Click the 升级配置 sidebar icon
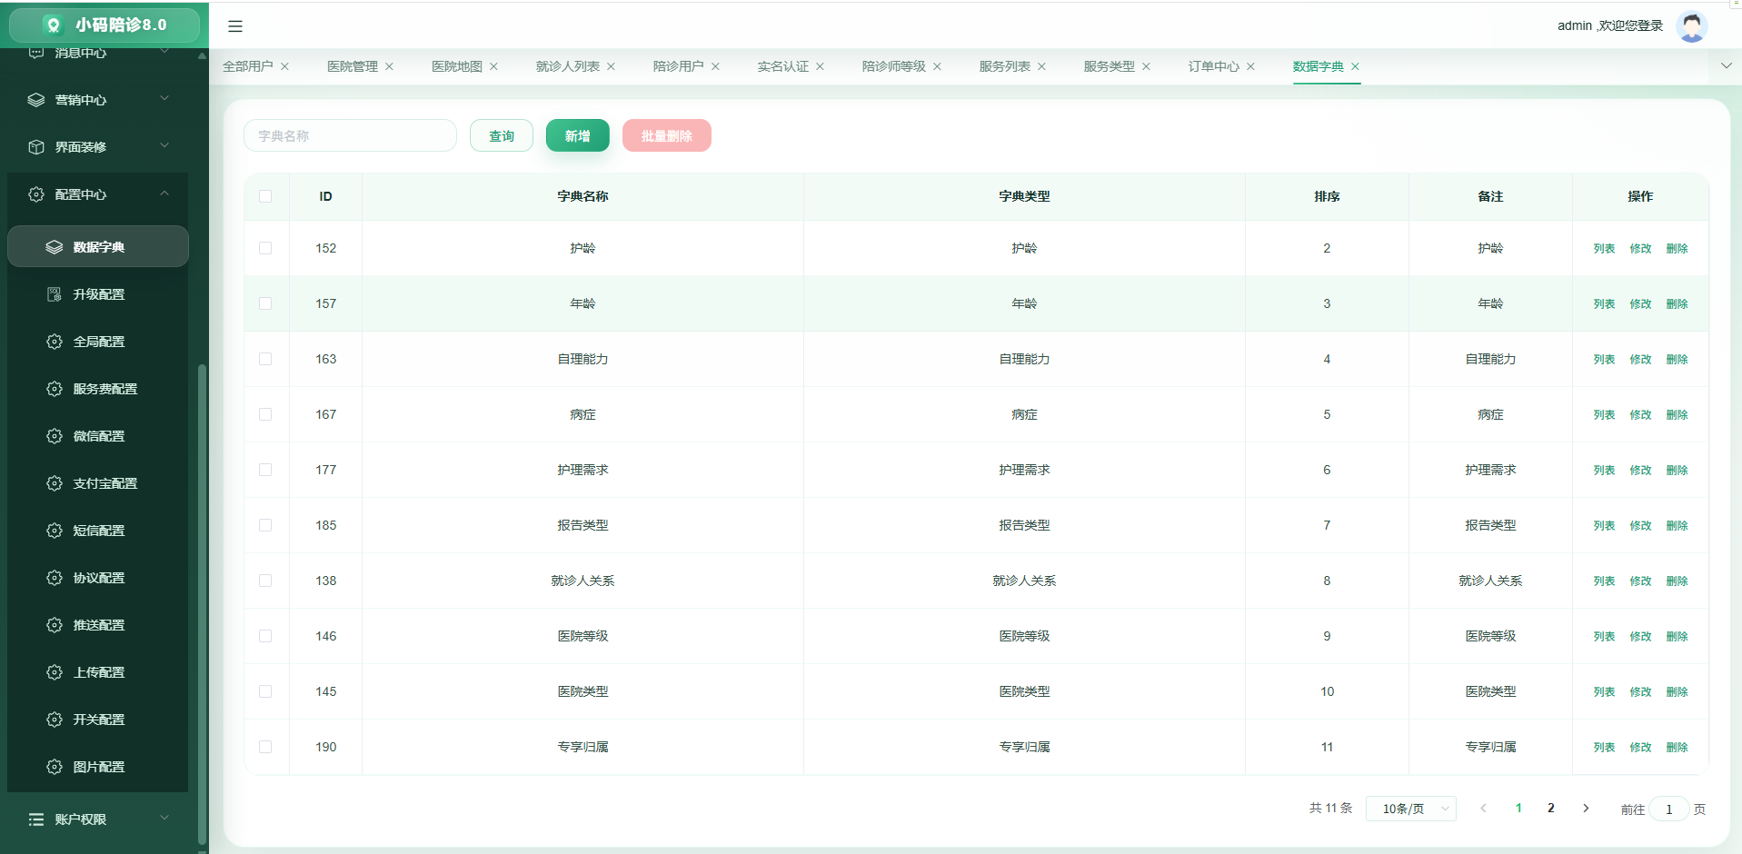 55,294
